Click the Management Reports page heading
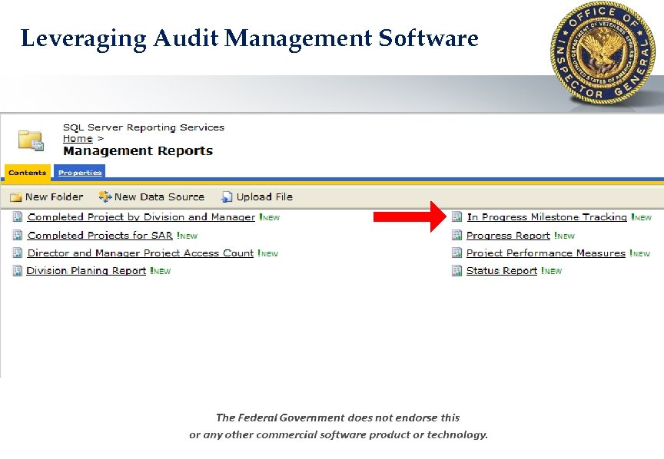The width and height of the screenshot is (664, 459). pos(138,150)
